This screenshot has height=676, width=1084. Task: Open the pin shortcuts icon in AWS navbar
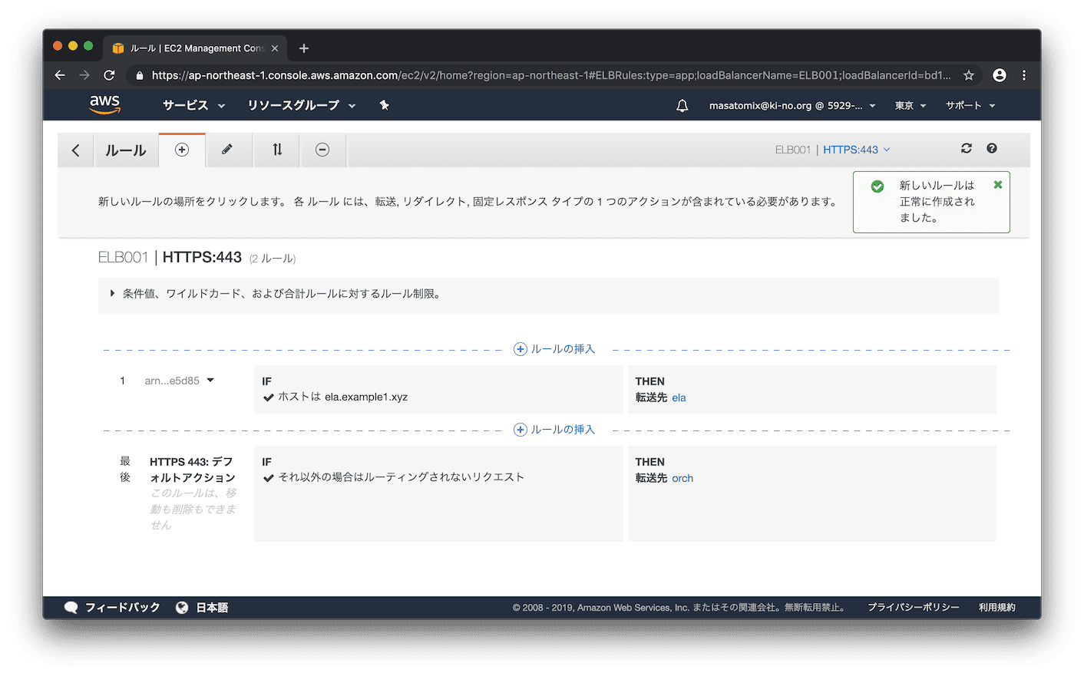pyautogui.click(x=384, y=105)
